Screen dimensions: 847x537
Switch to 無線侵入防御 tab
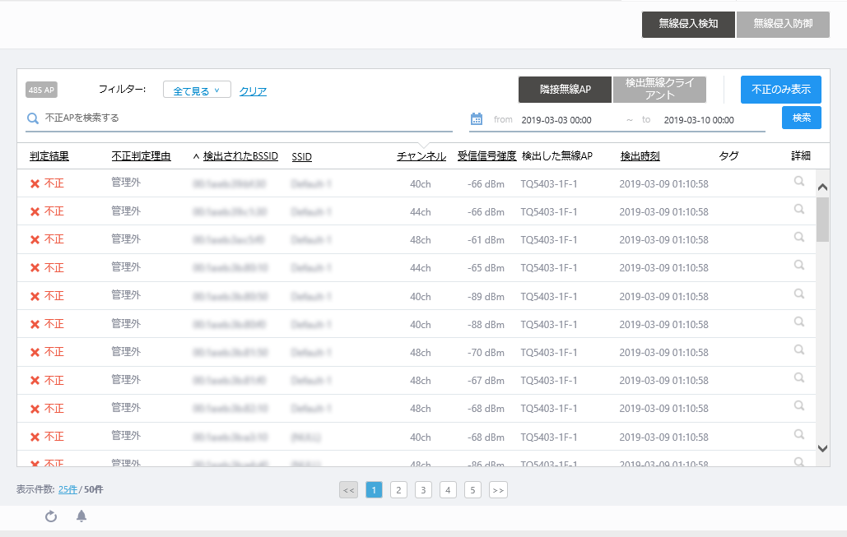782,25
